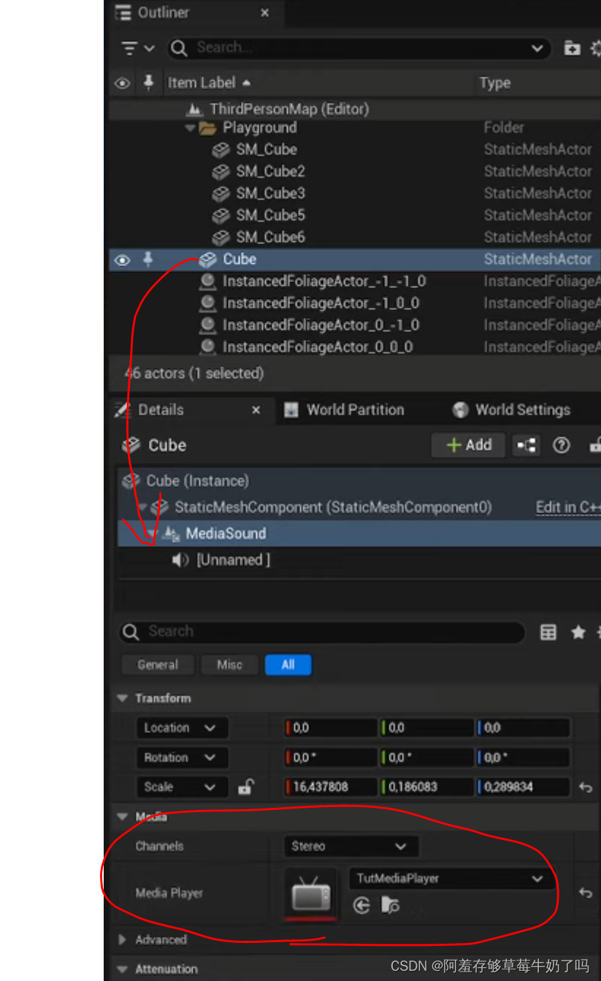Expand the Advanced section under Media
The image size is (601, 981).
tap(121, 939)
